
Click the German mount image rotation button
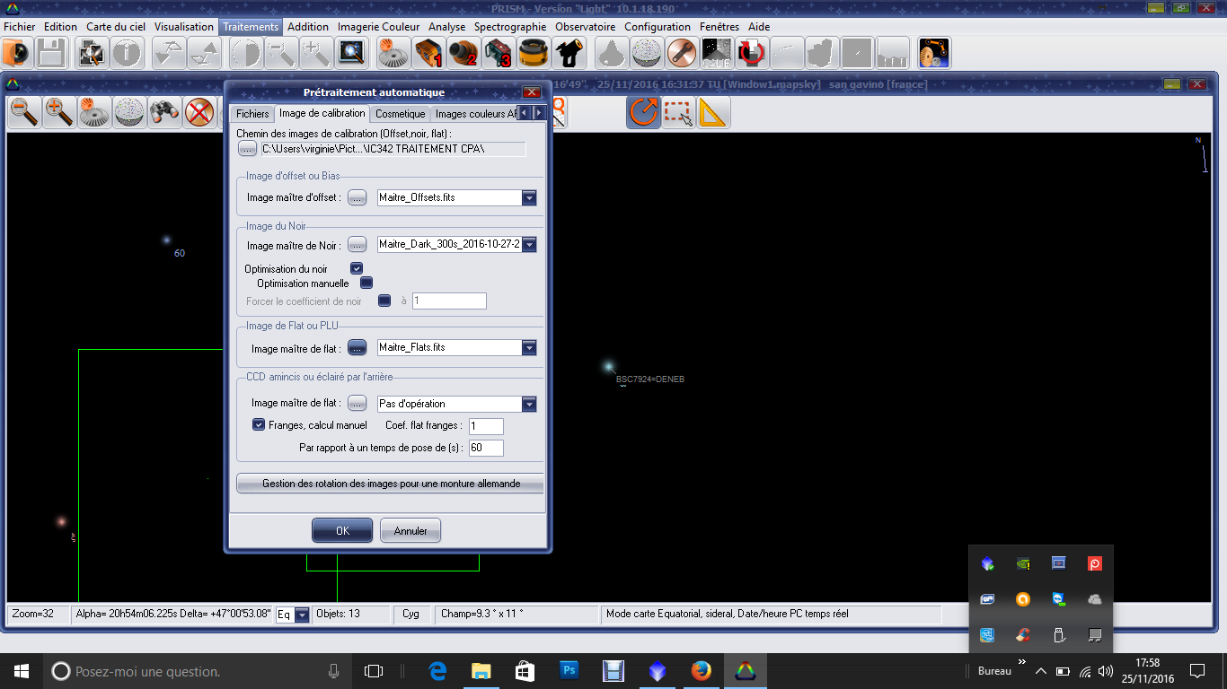coord(391,484)
